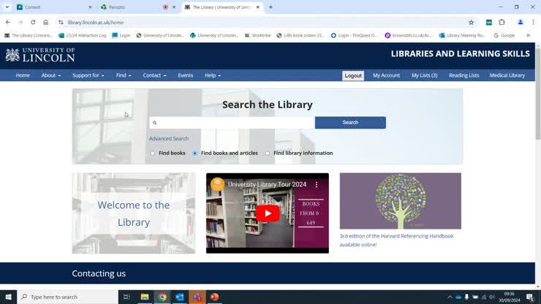Play the University Library Tour video
Image resolution: width=541 pixels, height=304 pixels.
point(268,213)
